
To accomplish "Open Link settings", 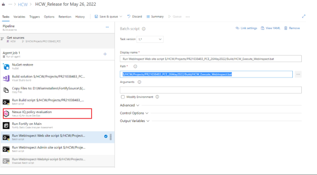I will 246,28.
